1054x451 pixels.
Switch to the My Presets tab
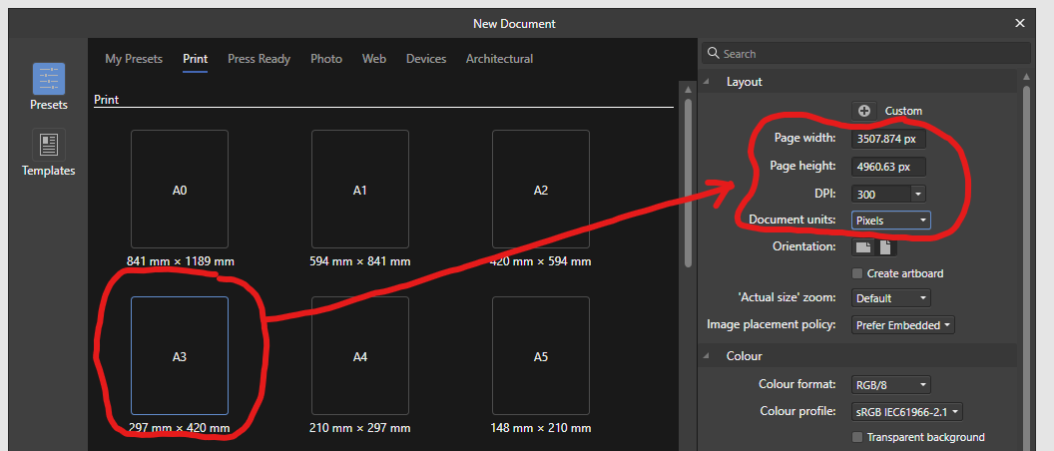tap(134, 59)
